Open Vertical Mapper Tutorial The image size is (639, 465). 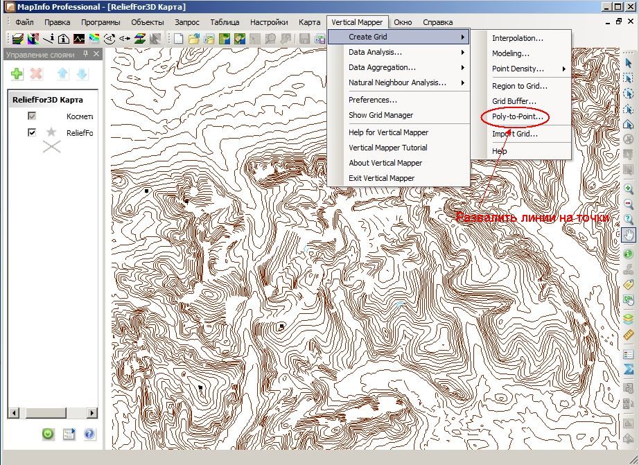click(388, 148)
